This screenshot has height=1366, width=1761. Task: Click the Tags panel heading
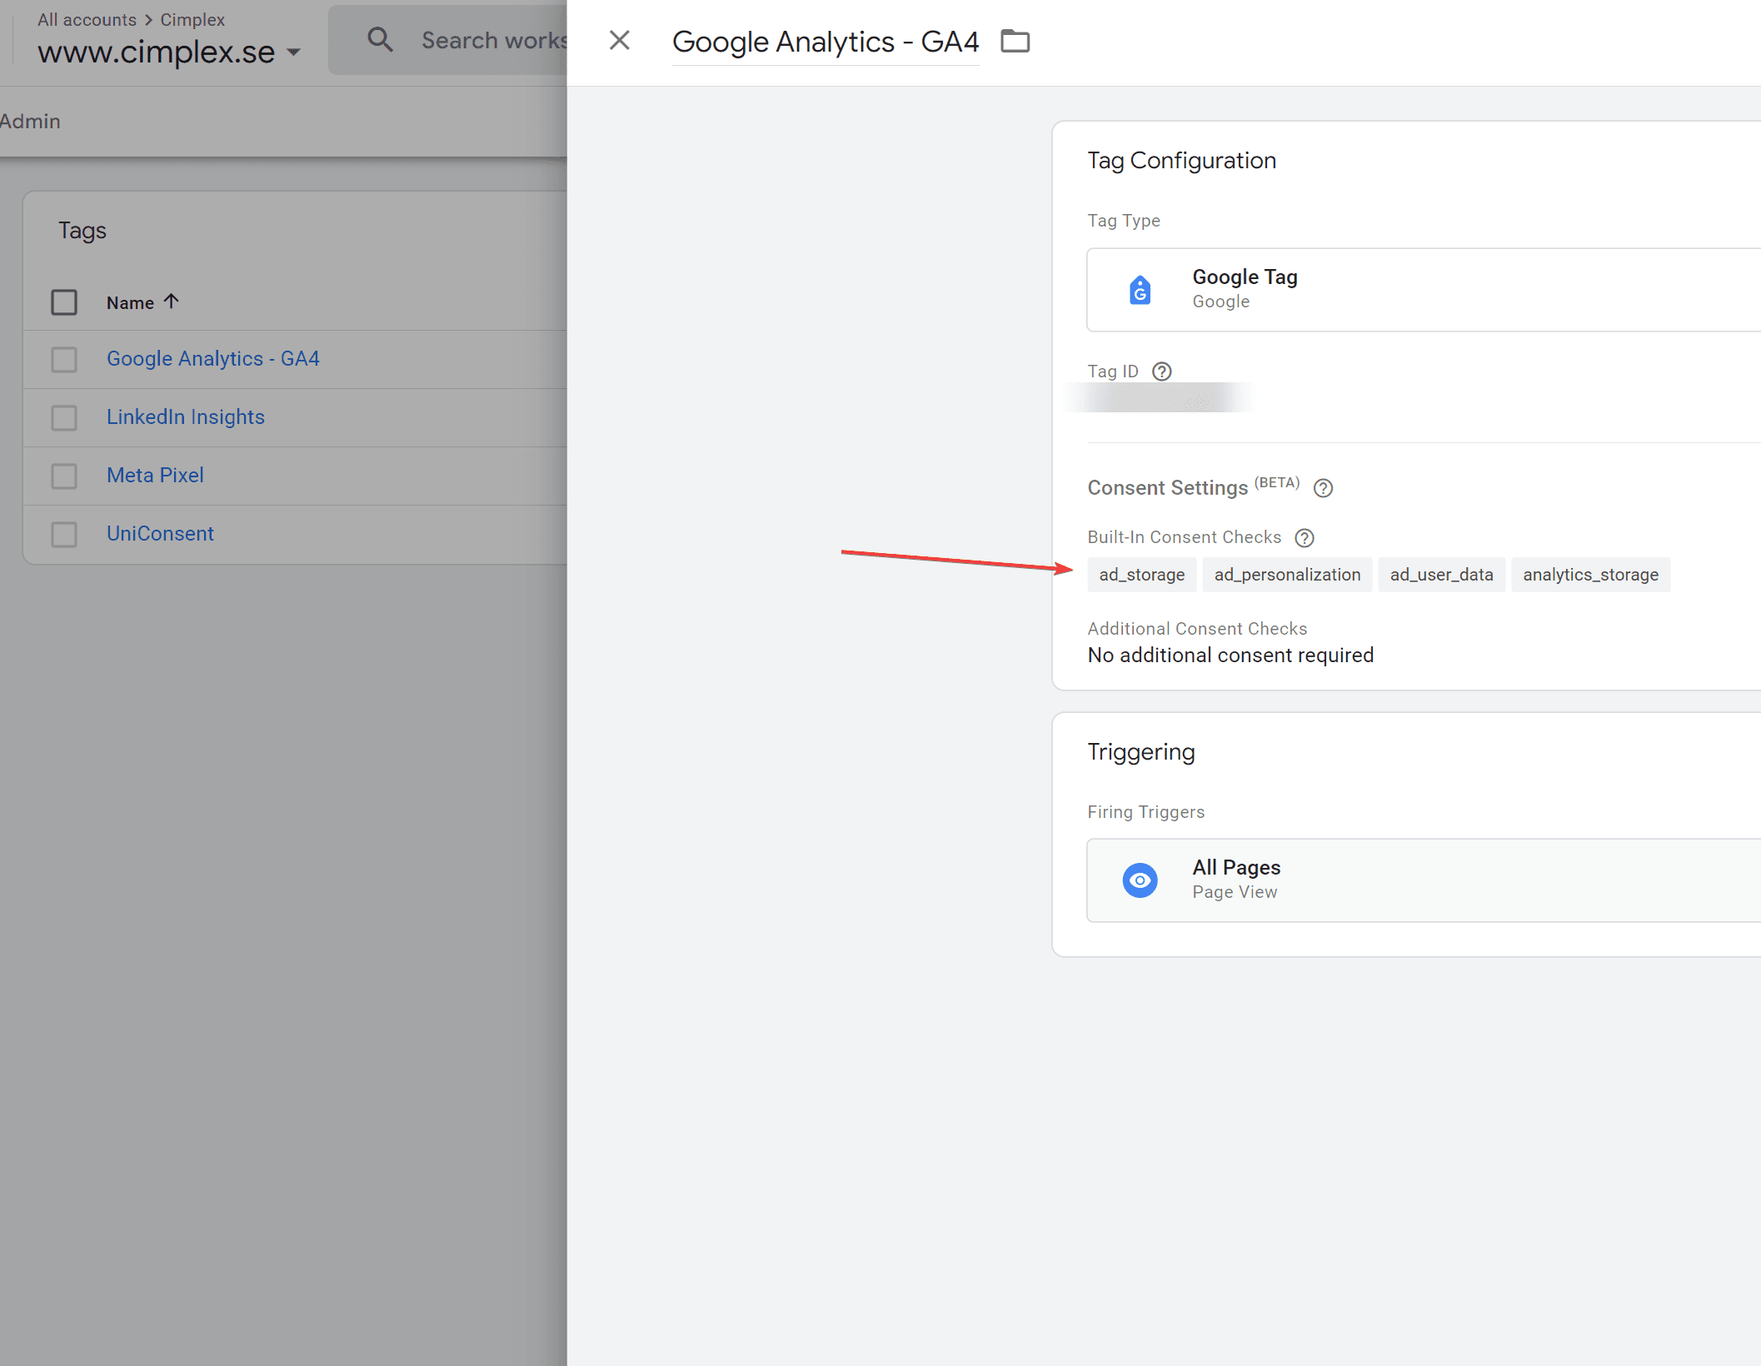click(x=82, y=231)
